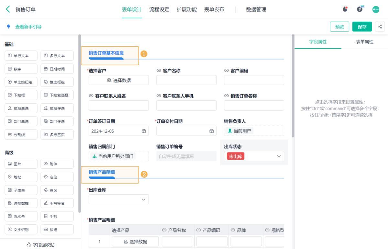Add a 手机 field
Image resolution: width=388 pixels, height=249 pixels.
(x=57, y=216)
